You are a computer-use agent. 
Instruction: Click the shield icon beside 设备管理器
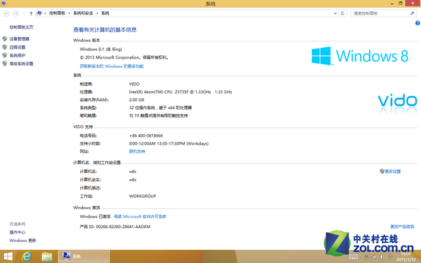pos(5,39)
